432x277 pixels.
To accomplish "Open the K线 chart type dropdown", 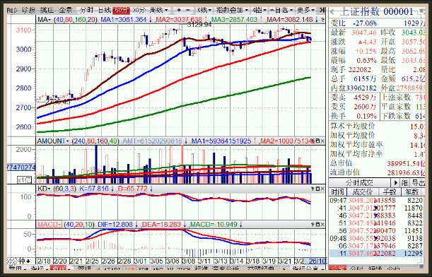I will (204, 10).
